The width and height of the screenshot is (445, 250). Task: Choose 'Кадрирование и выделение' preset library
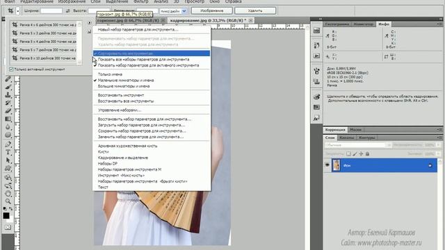coord(152,158)
